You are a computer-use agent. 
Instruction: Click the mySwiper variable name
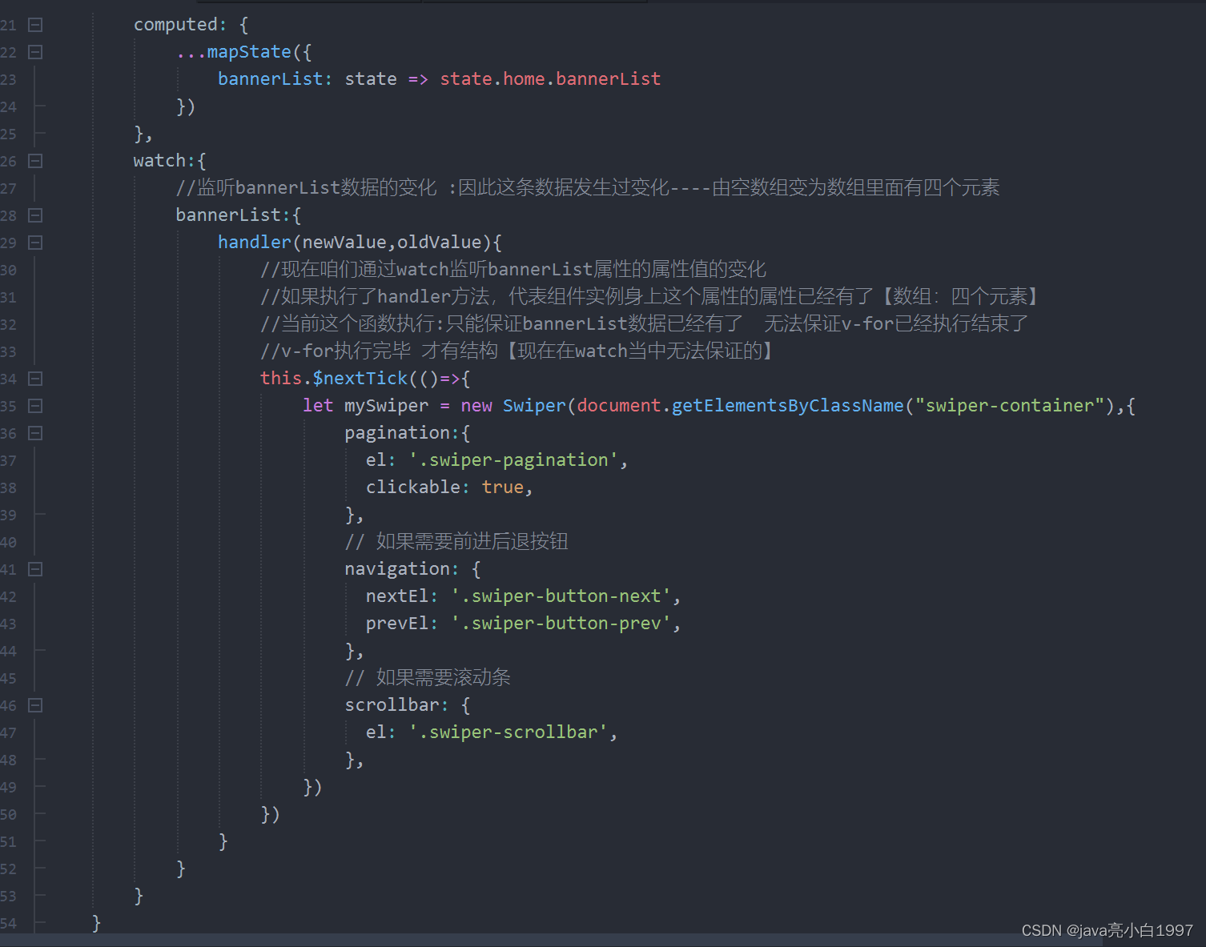tap(386, 406)
